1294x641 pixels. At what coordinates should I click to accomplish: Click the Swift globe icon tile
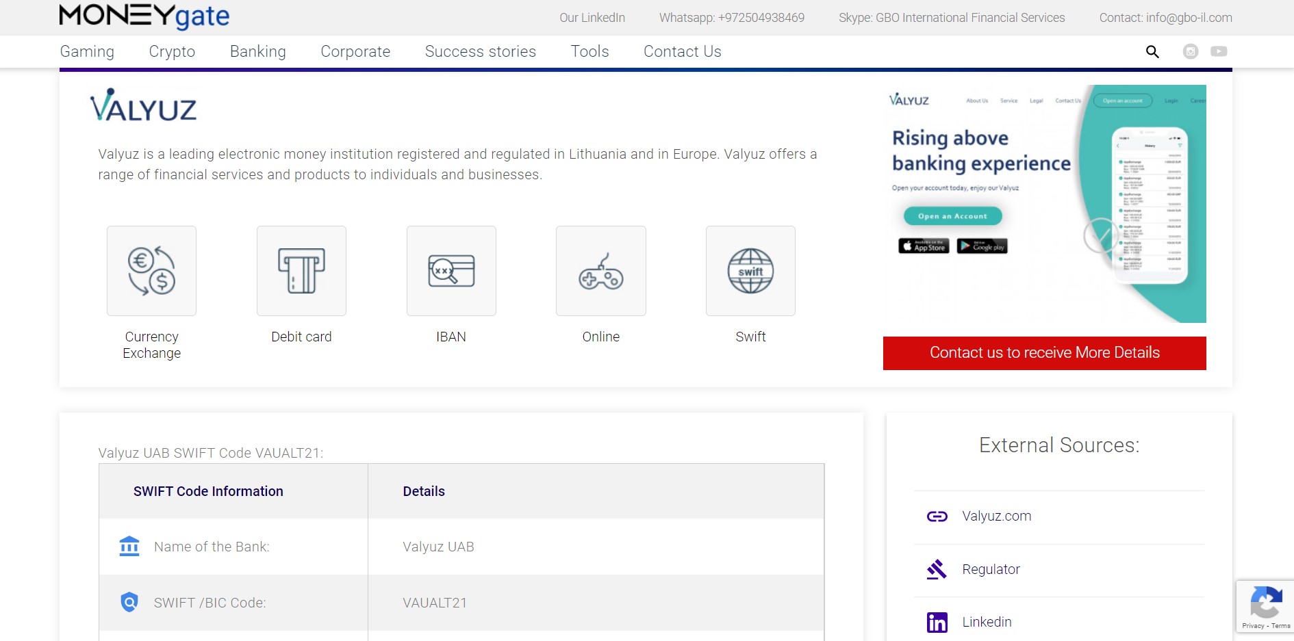click(x=750, y=271)
